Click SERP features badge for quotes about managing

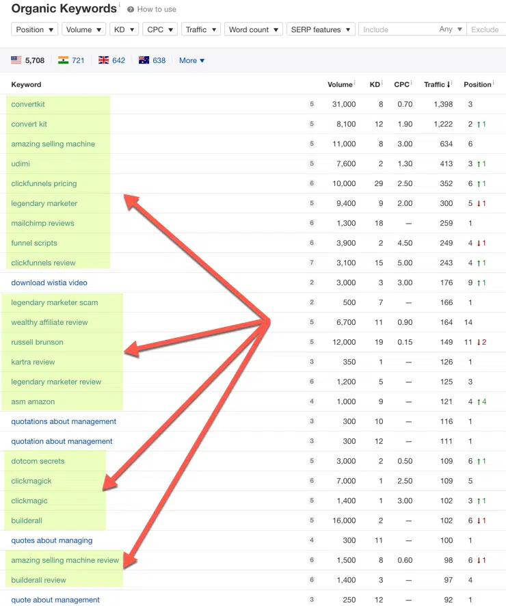coord(312,540)
